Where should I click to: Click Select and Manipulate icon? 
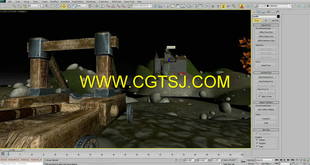pyautogui.click(x=97, y=6)
